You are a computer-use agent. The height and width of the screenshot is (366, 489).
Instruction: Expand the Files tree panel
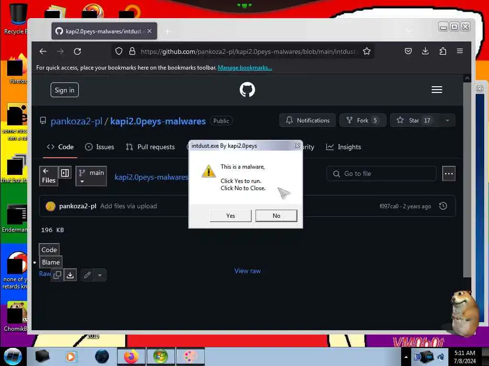point(49,176)
